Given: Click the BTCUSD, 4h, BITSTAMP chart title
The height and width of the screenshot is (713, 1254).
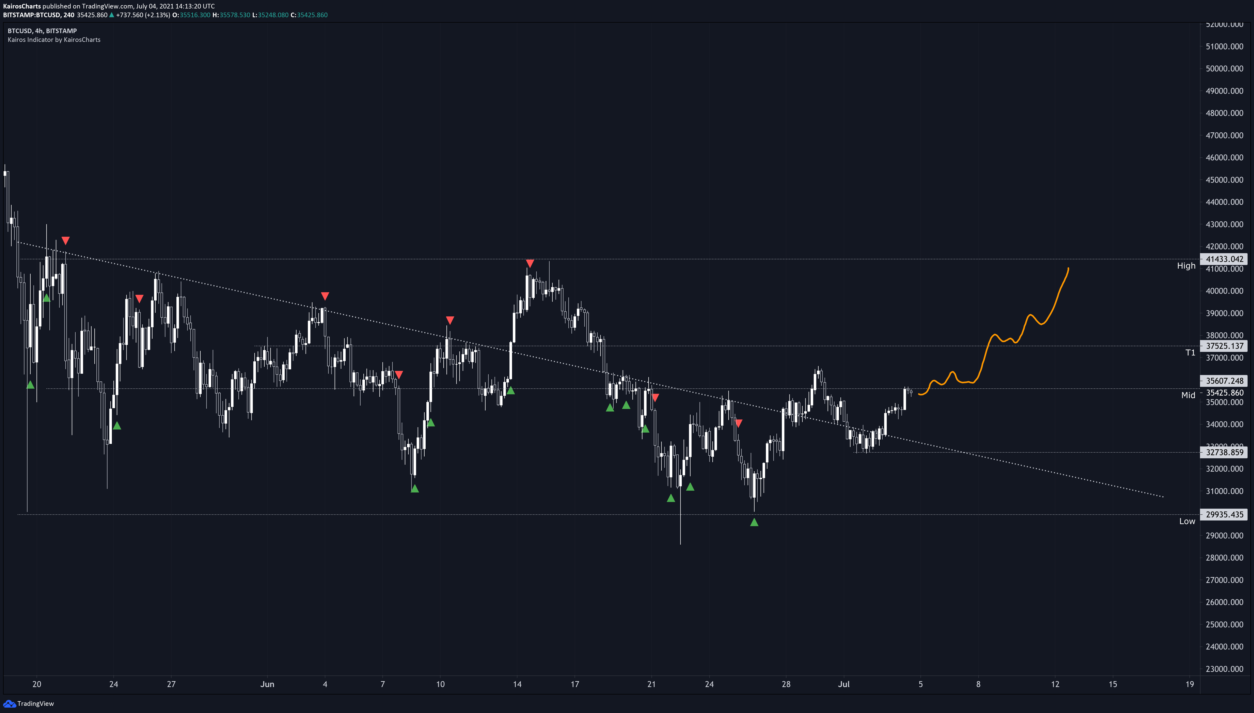Looking at the screenshot, I should [42, 31].
